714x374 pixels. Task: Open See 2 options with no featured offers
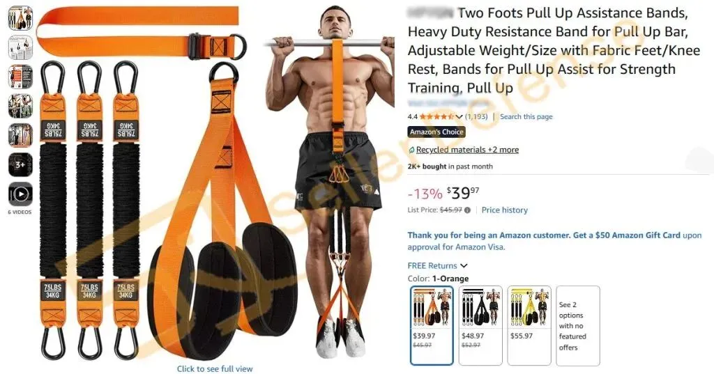click(x=578, y=326)
